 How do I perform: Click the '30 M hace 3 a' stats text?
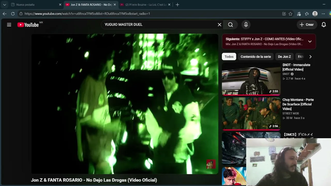coord(294,118)
